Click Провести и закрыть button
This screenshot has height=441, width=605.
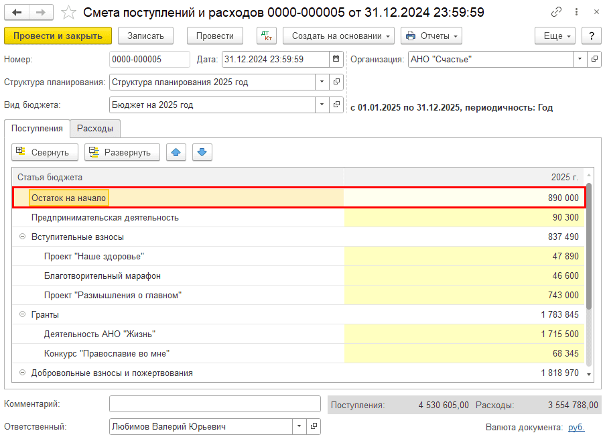point(58,36)
